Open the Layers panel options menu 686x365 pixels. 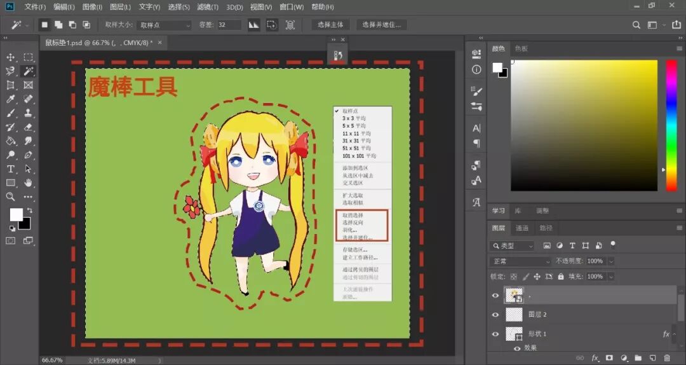point(679,228)
